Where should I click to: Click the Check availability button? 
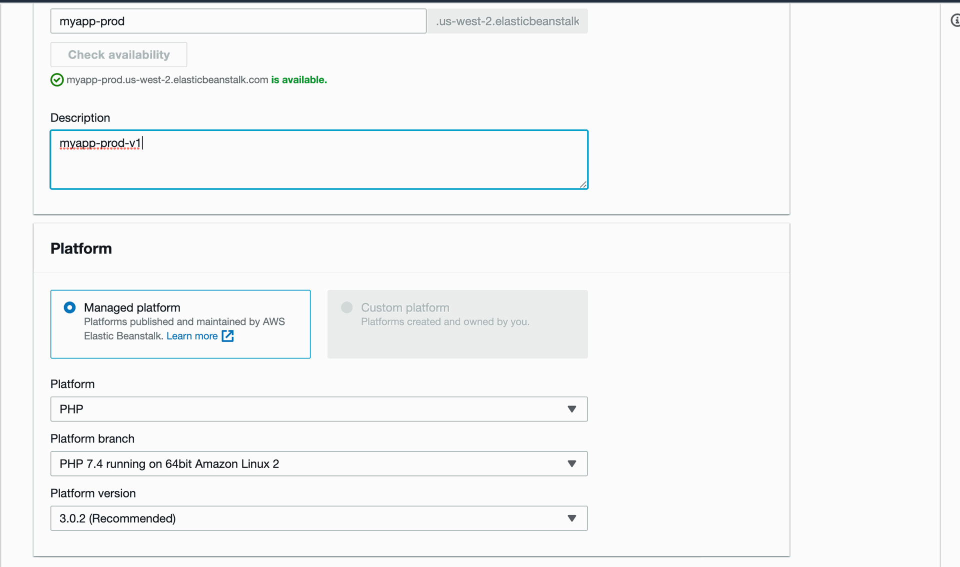118,54
